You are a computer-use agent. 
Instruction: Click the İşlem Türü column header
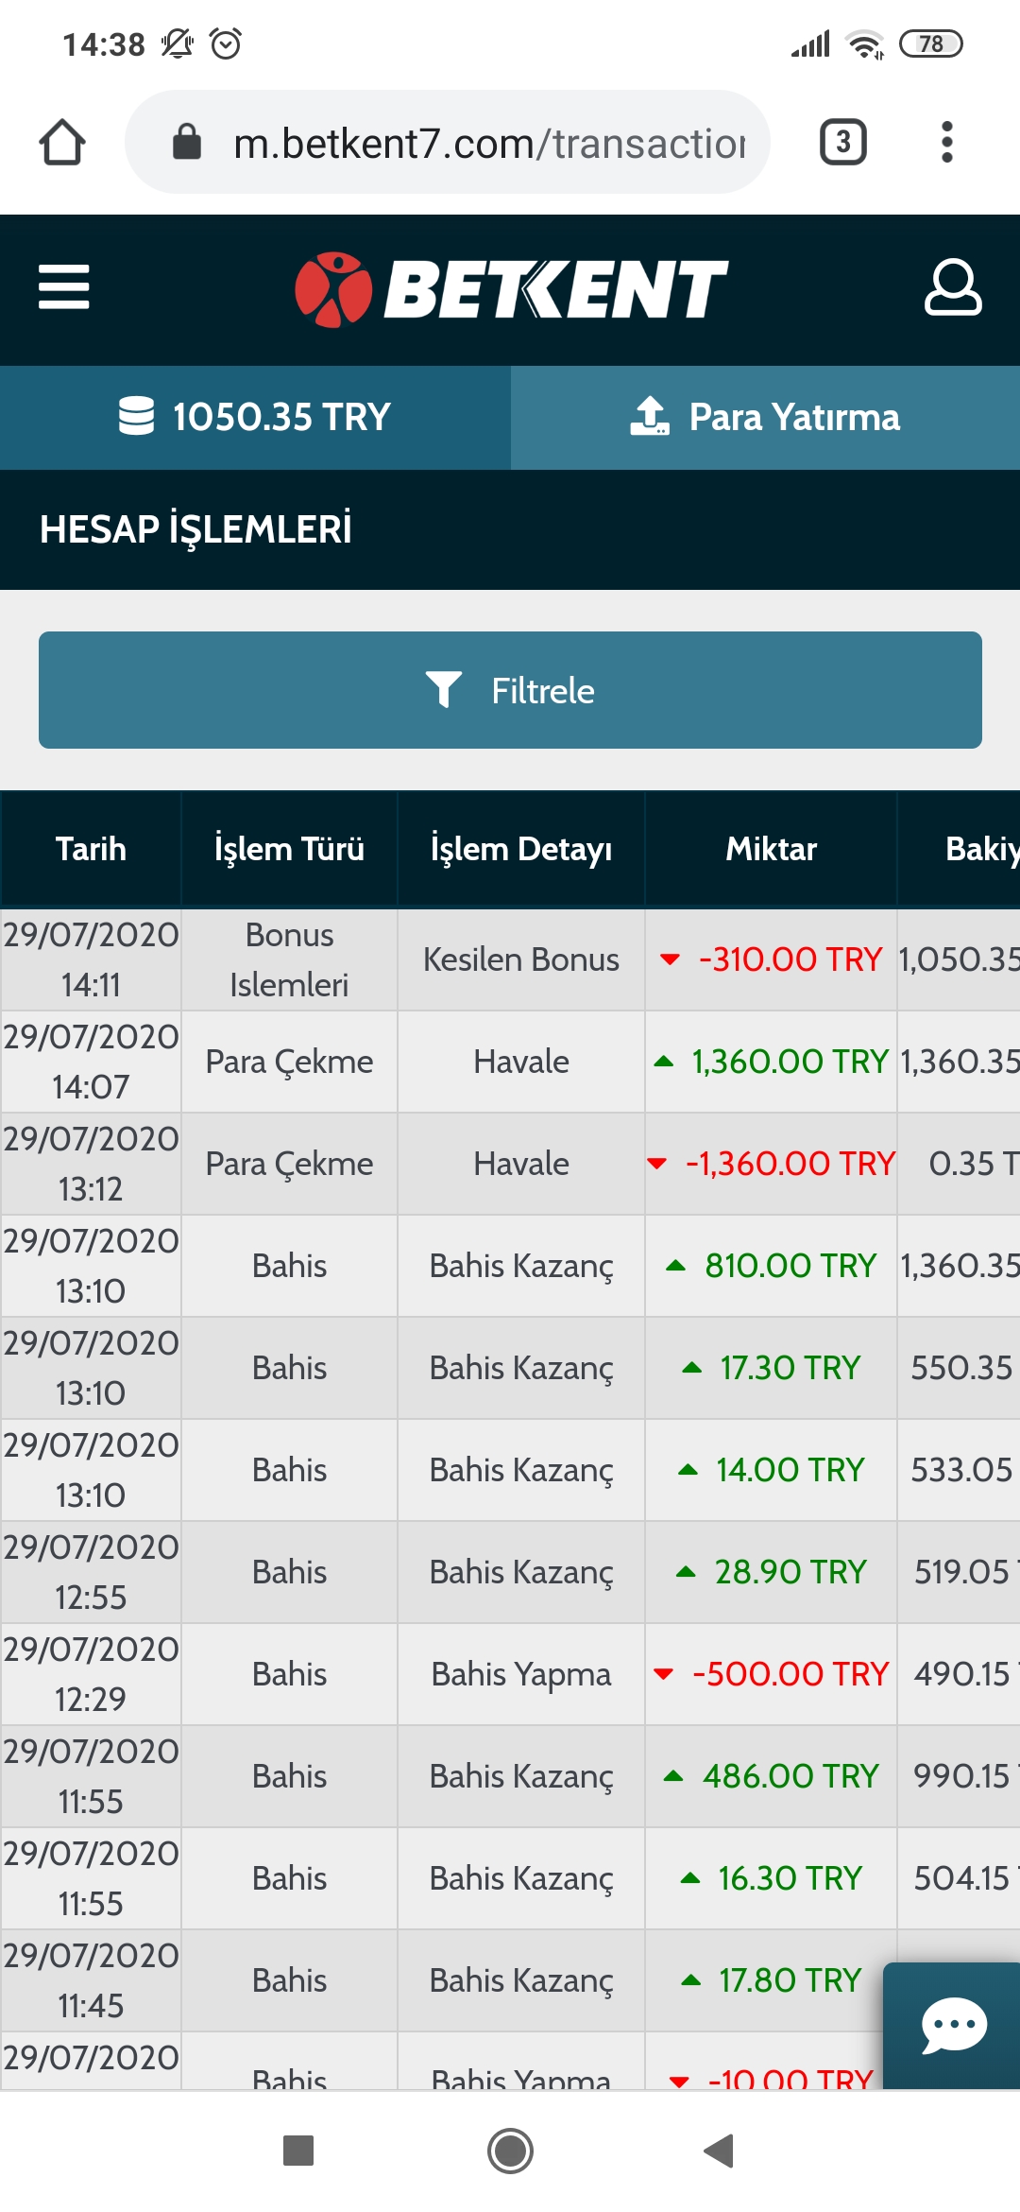[x=289, y=849]
